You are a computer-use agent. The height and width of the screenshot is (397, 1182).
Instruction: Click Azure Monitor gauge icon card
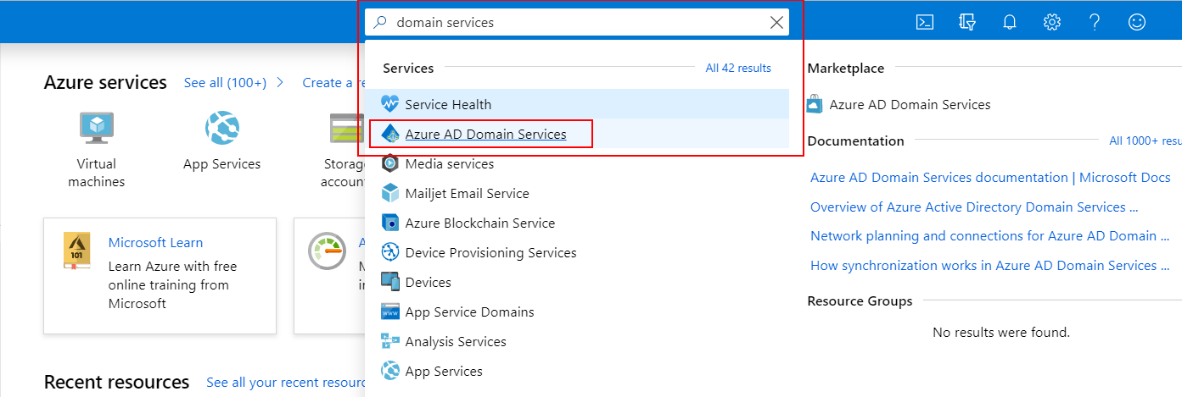[x=328, y=250]
